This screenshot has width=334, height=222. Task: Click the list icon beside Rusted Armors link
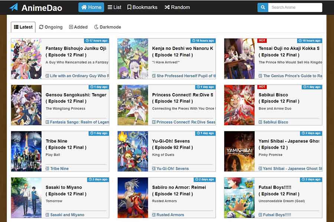[154, 215]
